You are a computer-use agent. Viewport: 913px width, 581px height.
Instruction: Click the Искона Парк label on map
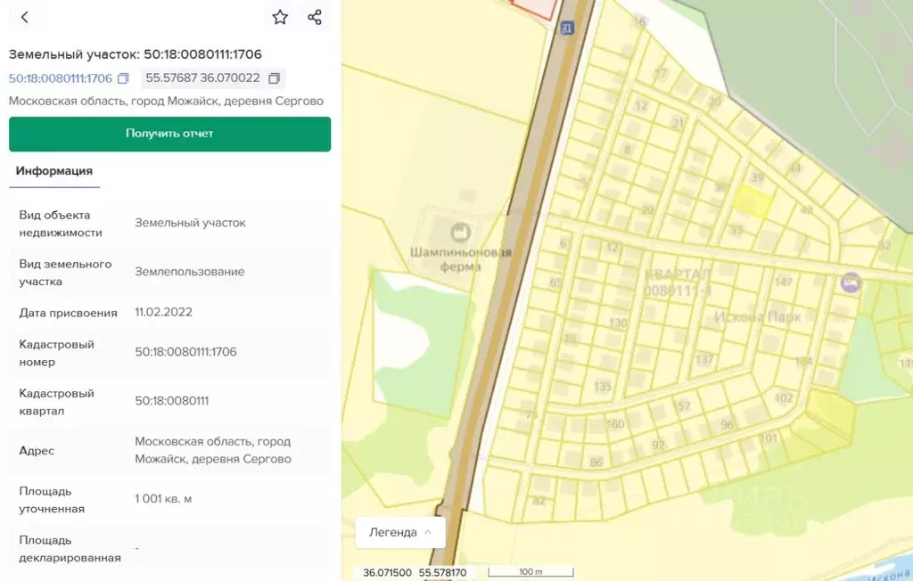click(x=758, y=316)
